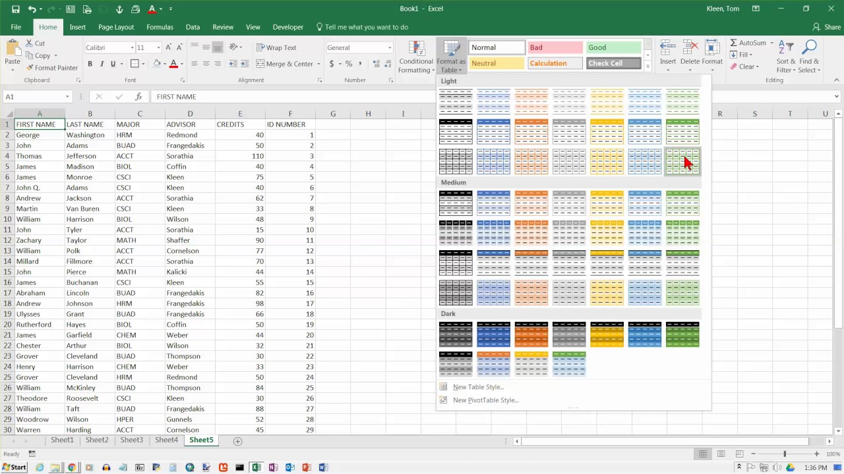
Task: Click the Format as Table button
Action: point(451,57)
